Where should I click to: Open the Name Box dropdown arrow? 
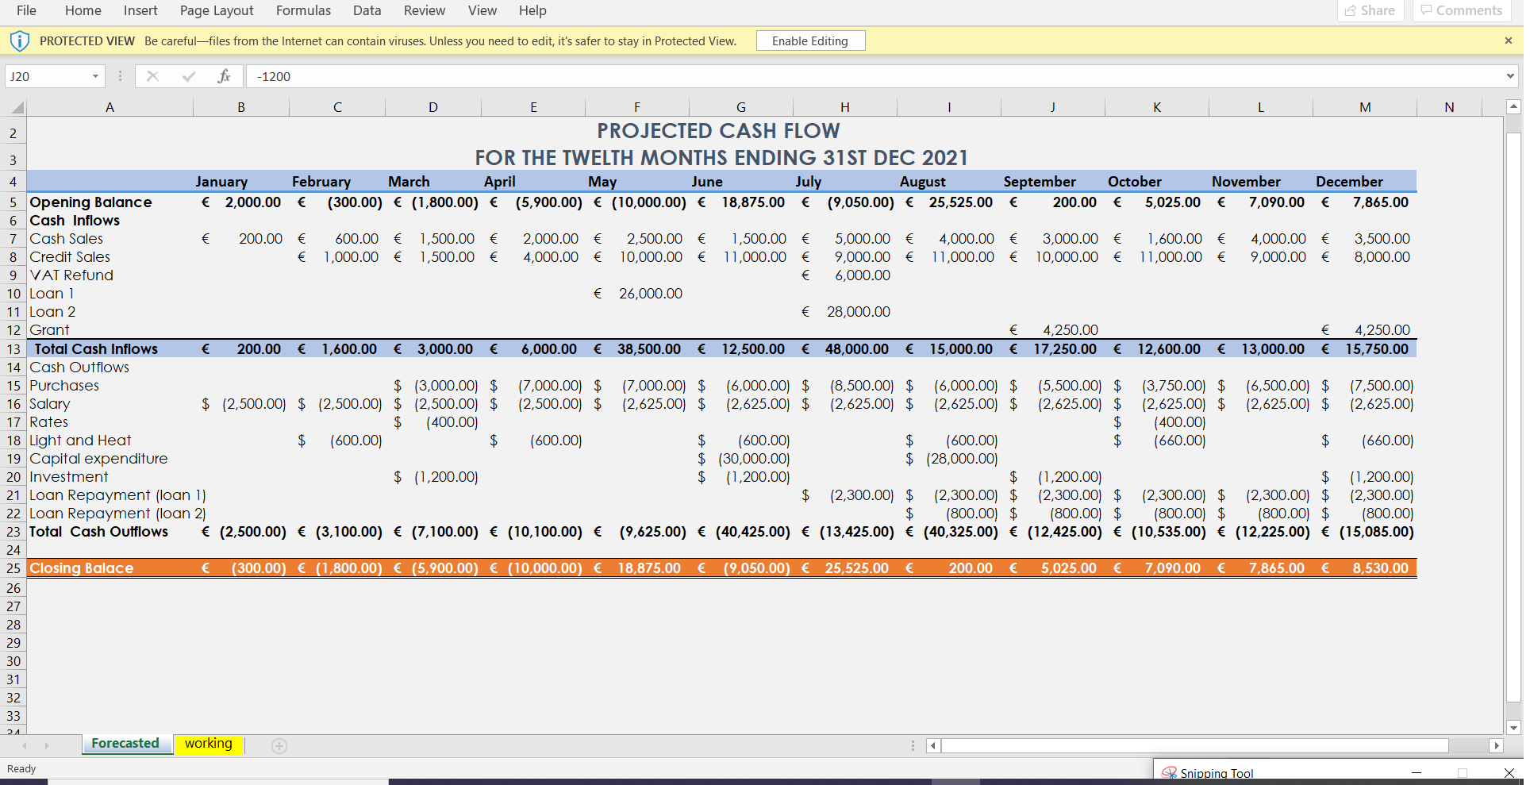[x=95, y=76]
